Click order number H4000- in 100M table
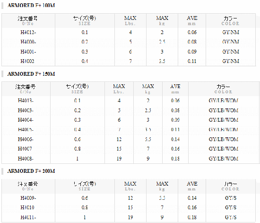260x223 pixels. coord(28,42)
